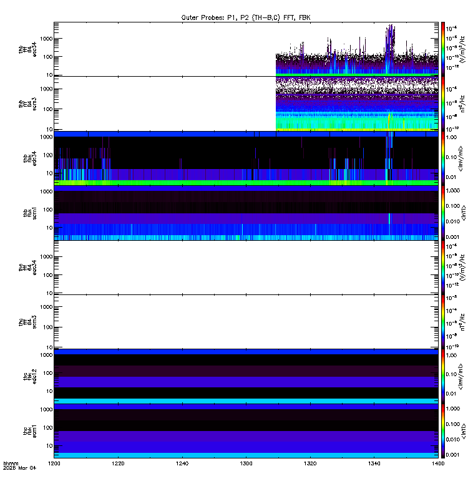Click the color bar of the thb fbk scm1 panel

click(x=442, y=213)
